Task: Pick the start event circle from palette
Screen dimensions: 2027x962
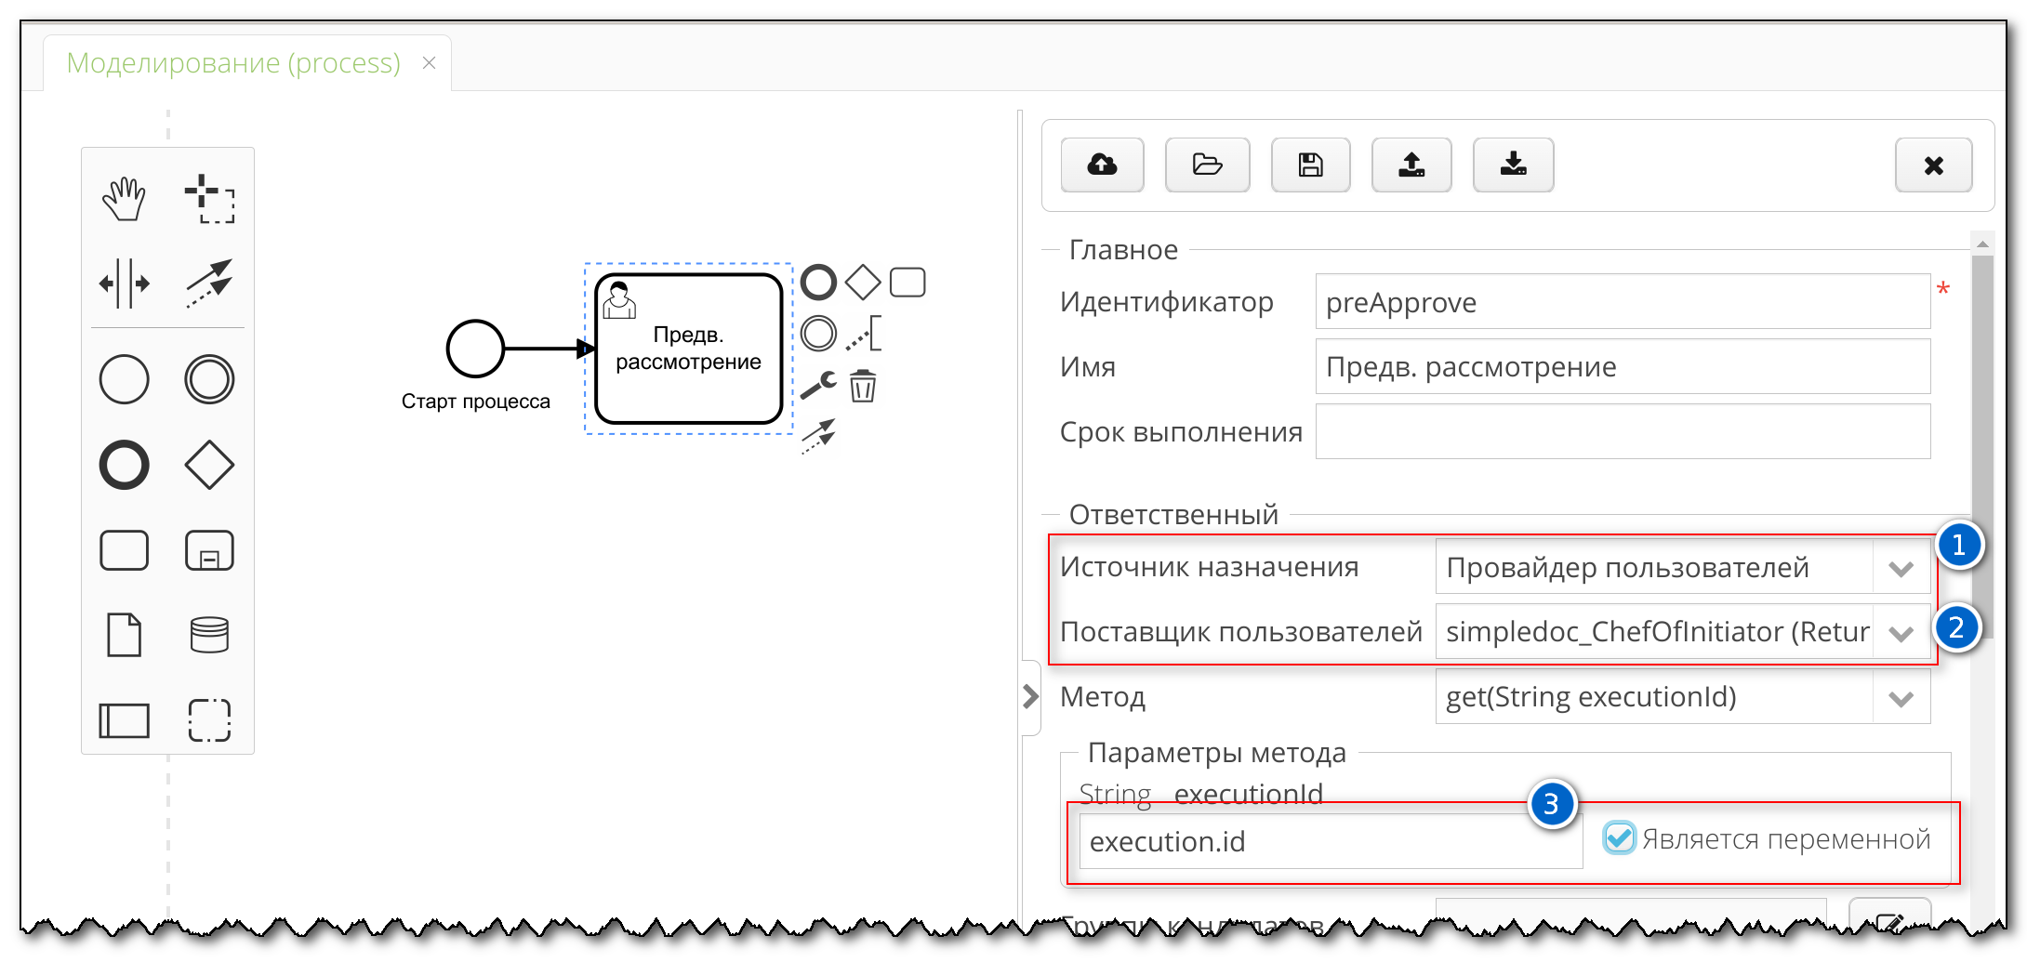Action: [124, 378]
